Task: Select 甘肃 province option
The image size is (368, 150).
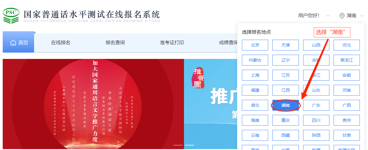Action: click(x=347, y=135)
